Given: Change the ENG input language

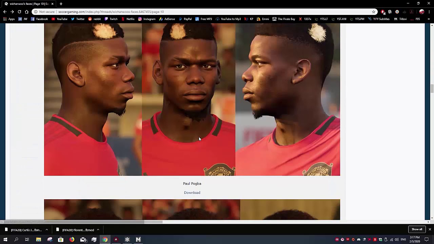Looking at the screenshot, I should pos(403,240).
